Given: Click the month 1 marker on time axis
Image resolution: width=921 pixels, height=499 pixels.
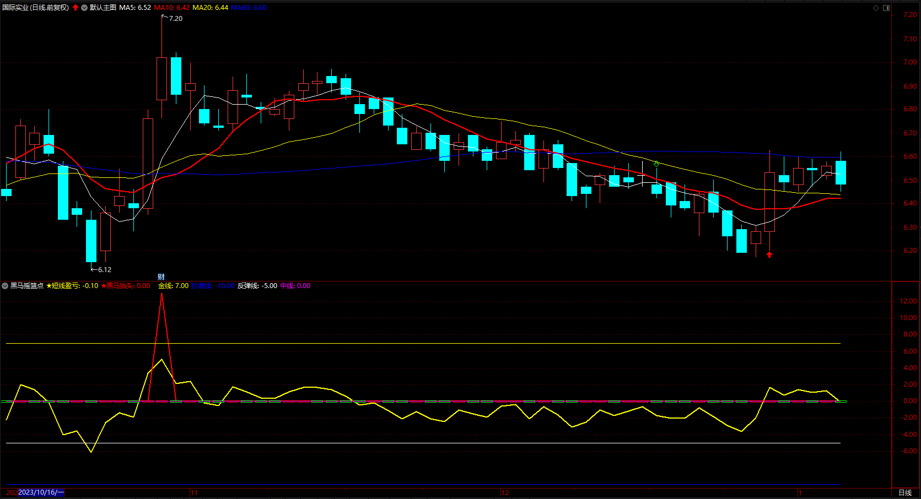Looking at the screenshot, I should pyautogui.click(x=800, y=492).
